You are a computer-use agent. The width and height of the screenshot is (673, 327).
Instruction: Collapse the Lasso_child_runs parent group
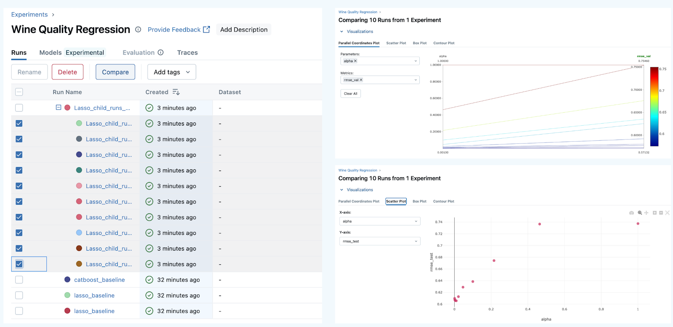pyautogui.click(x=58, y=108)
